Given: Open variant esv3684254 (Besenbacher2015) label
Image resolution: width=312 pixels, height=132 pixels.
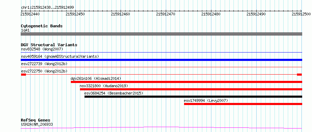Looking at the screenshot, I should 114,93.
